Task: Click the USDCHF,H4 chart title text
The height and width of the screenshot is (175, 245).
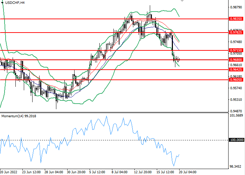Action: [15, 2]
